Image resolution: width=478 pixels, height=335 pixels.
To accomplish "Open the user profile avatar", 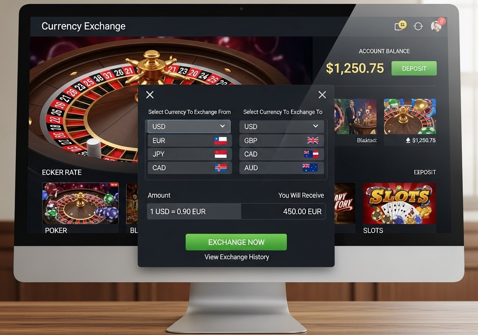I will tap(437, 25).
